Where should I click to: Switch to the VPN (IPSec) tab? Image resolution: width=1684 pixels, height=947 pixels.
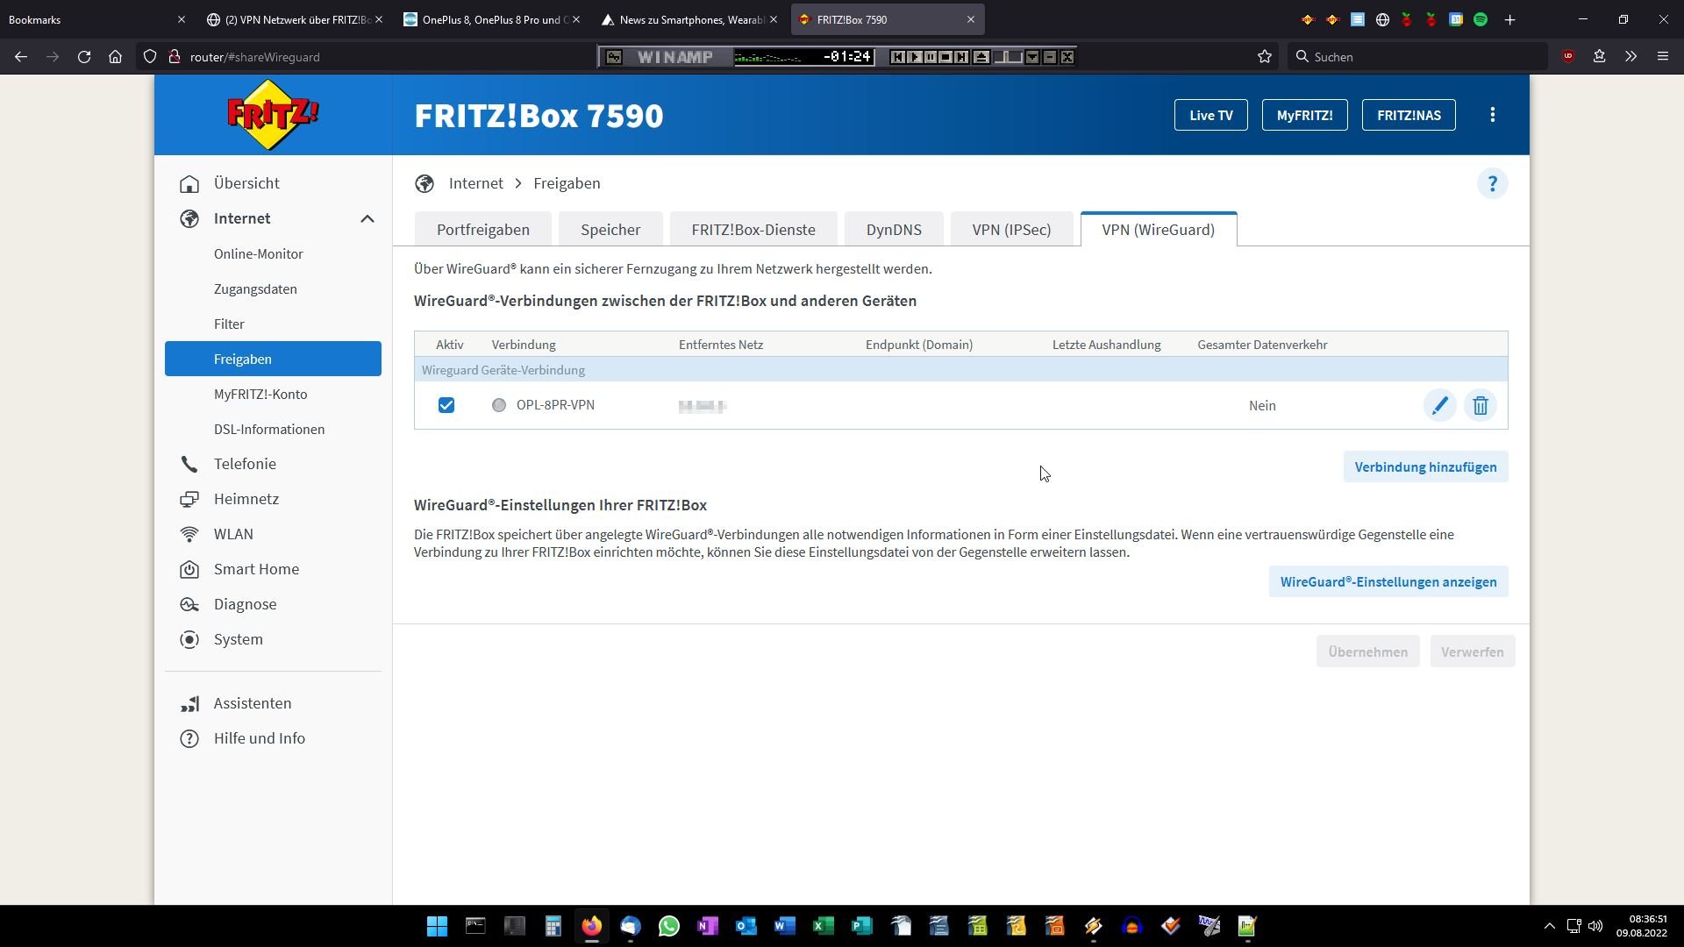1010,230
